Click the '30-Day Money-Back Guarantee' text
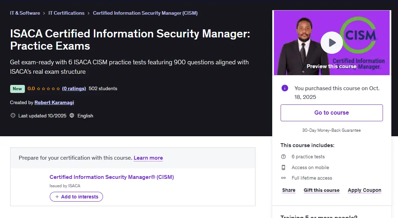This screenshot has height=218, width=398. (331, 130)
